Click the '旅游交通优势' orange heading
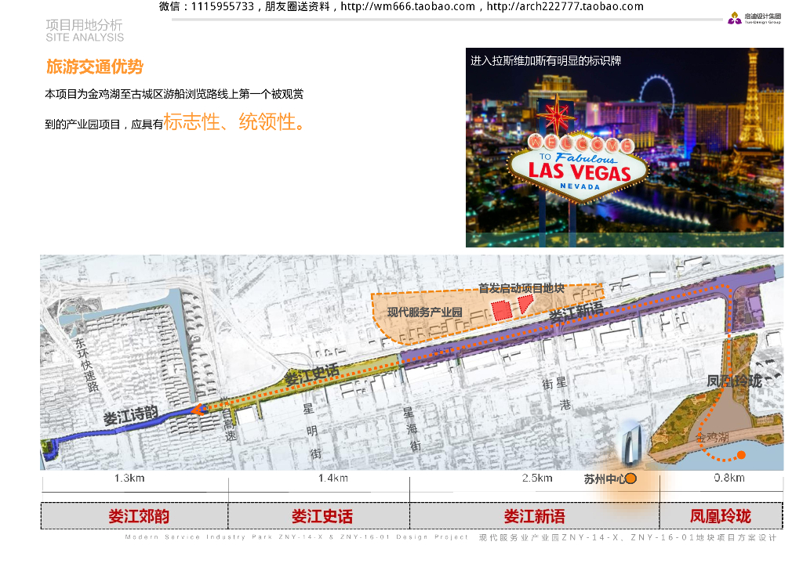This screenshot has width=803, height=567. pos(95,67)
